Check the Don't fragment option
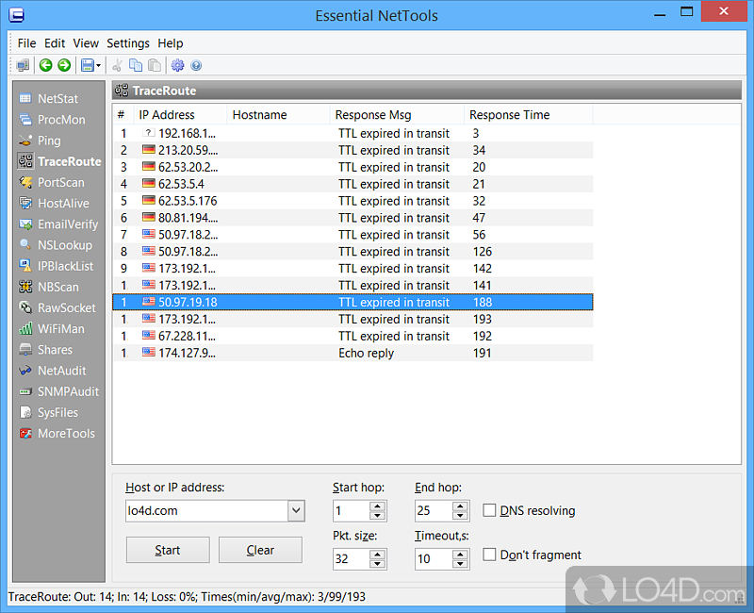Screen dimensions: 754x613 pos(489,555)
